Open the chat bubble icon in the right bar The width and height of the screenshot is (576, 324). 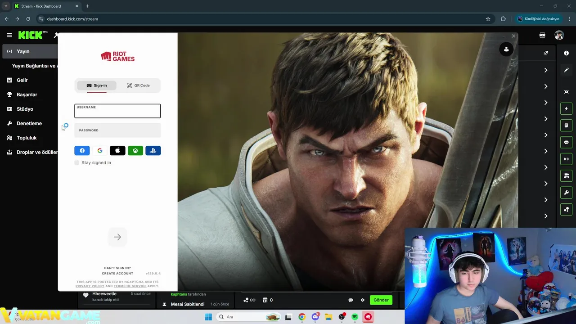tap(566, 142)
